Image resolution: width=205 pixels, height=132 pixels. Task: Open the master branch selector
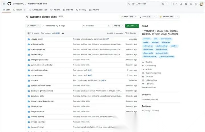tap(33, 26)
